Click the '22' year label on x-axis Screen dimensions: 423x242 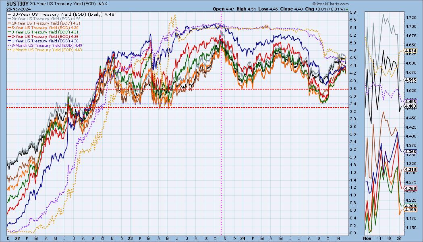point(17,238)
